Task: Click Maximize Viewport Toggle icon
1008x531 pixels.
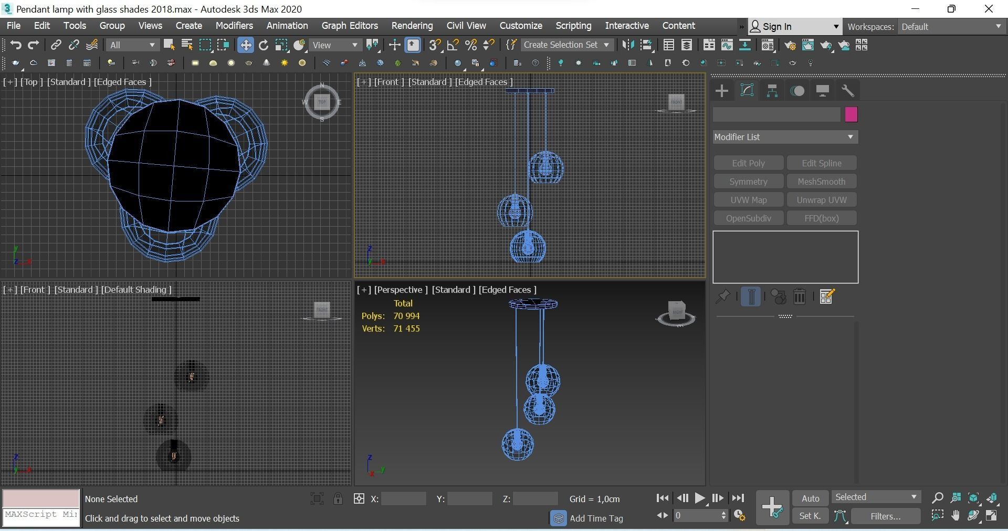Action: point(992,516)
